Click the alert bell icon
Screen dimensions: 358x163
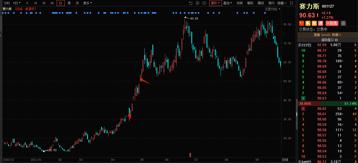pos(343,23)
